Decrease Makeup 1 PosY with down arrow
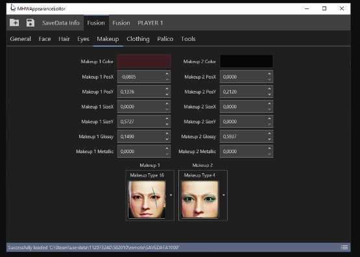360x257 pixels. [x=167, y=95]
